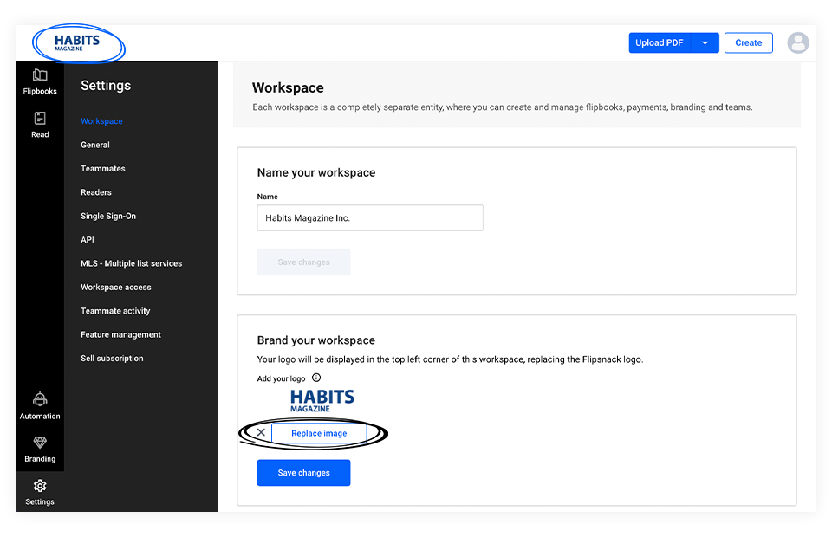Expand the Upload PDF dropdown arrow
832x537 pixels.
click(x=705, y=43)
